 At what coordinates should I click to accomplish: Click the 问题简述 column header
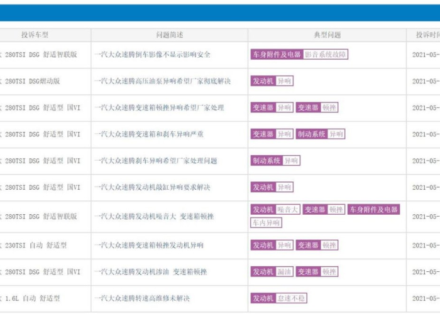tap(170, 35)
